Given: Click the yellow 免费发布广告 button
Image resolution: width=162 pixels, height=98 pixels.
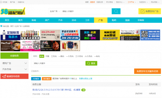Looking at the screenshot, I should (x=150, y=11).
